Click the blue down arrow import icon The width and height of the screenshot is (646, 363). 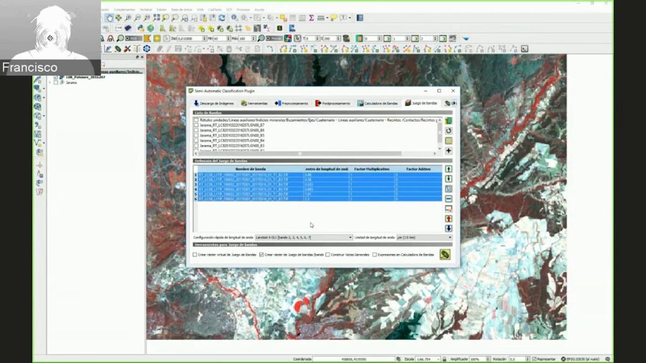pos(449,228)
